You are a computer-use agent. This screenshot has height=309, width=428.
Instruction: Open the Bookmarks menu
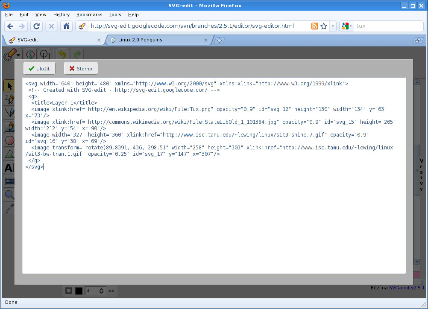pos(89,15)
